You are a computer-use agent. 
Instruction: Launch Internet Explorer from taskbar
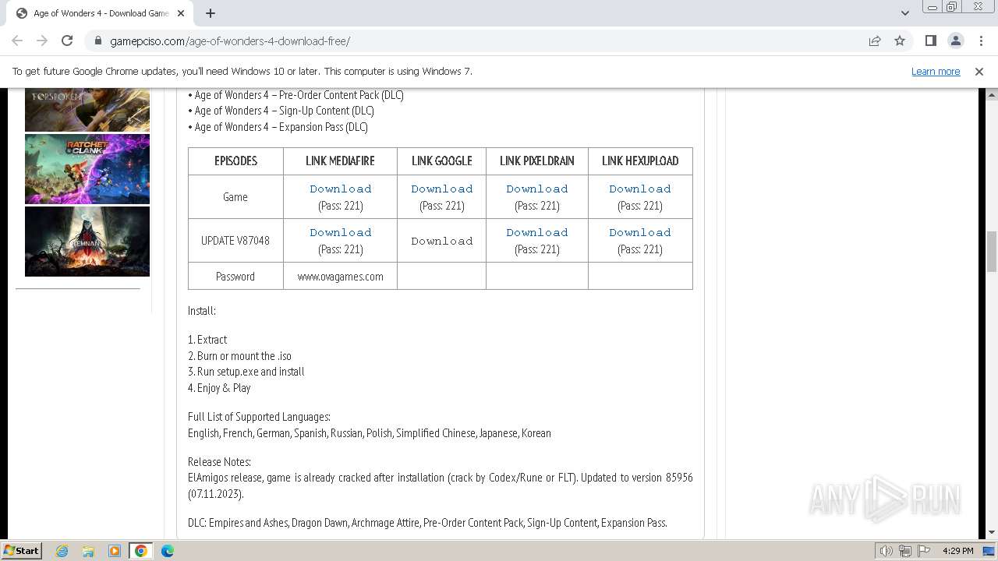pyautogui.click(x=62, y=551)
